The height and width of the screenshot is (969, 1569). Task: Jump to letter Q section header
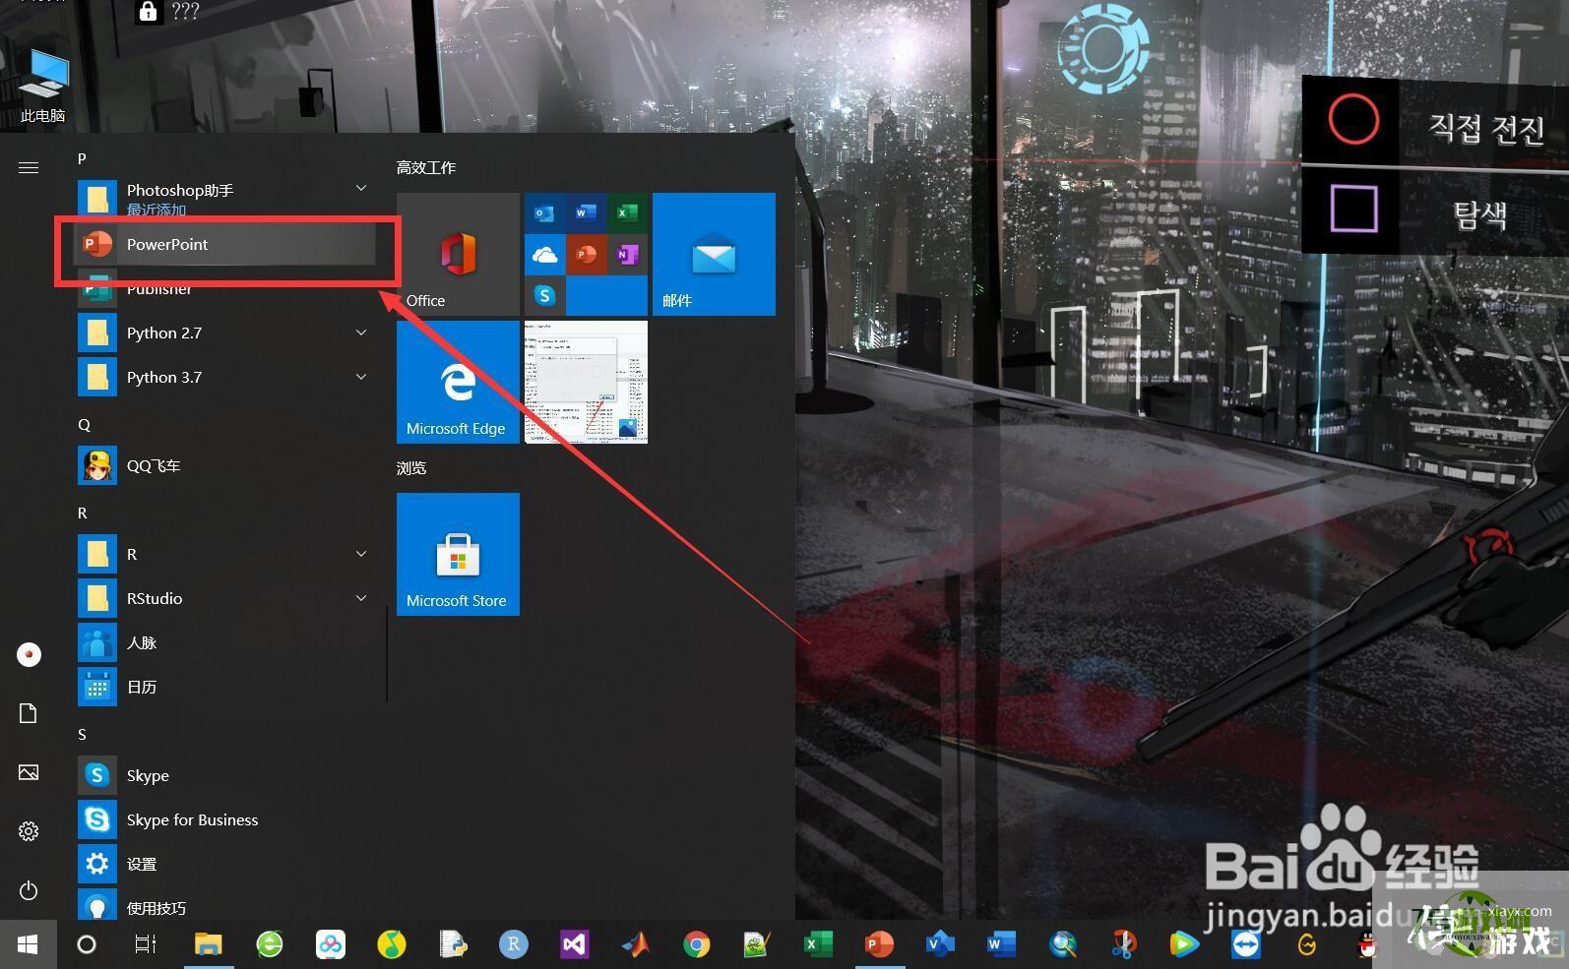pyautogui.click(x=84, y=424)
